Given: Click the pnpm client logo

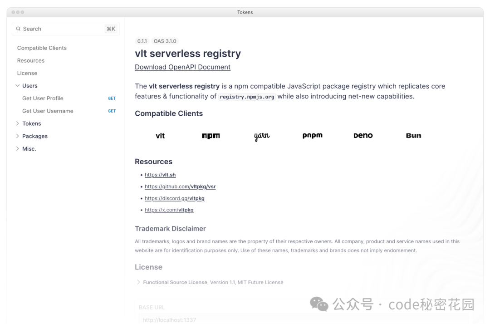Looking at the screenshot, I should (x=312, y=136).
